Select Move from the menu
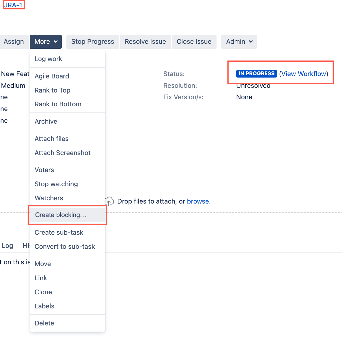342x346 pixels. [68, 264]
